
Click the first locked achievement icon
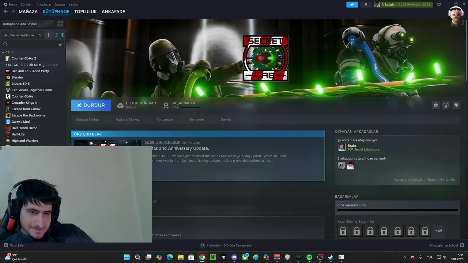point(343,231)
